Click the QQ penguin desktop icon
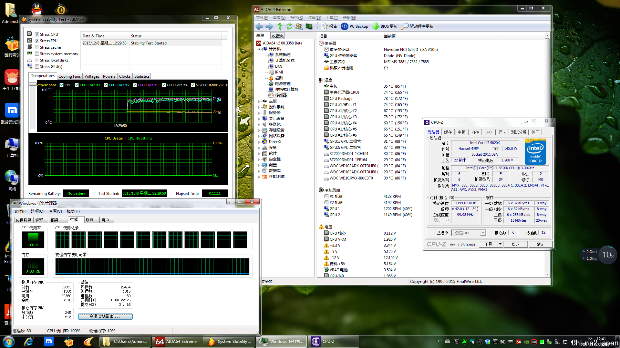Screen dimensions: 620x348 tap(37, 9)
